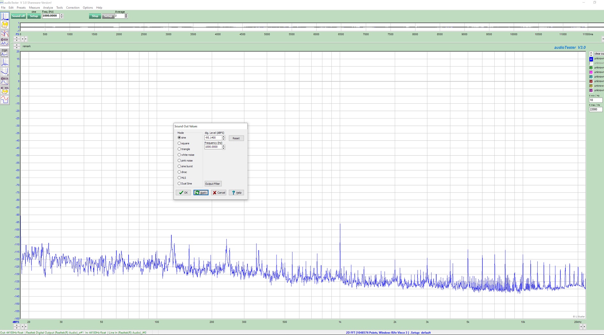Open the Analyze menu

48,8
